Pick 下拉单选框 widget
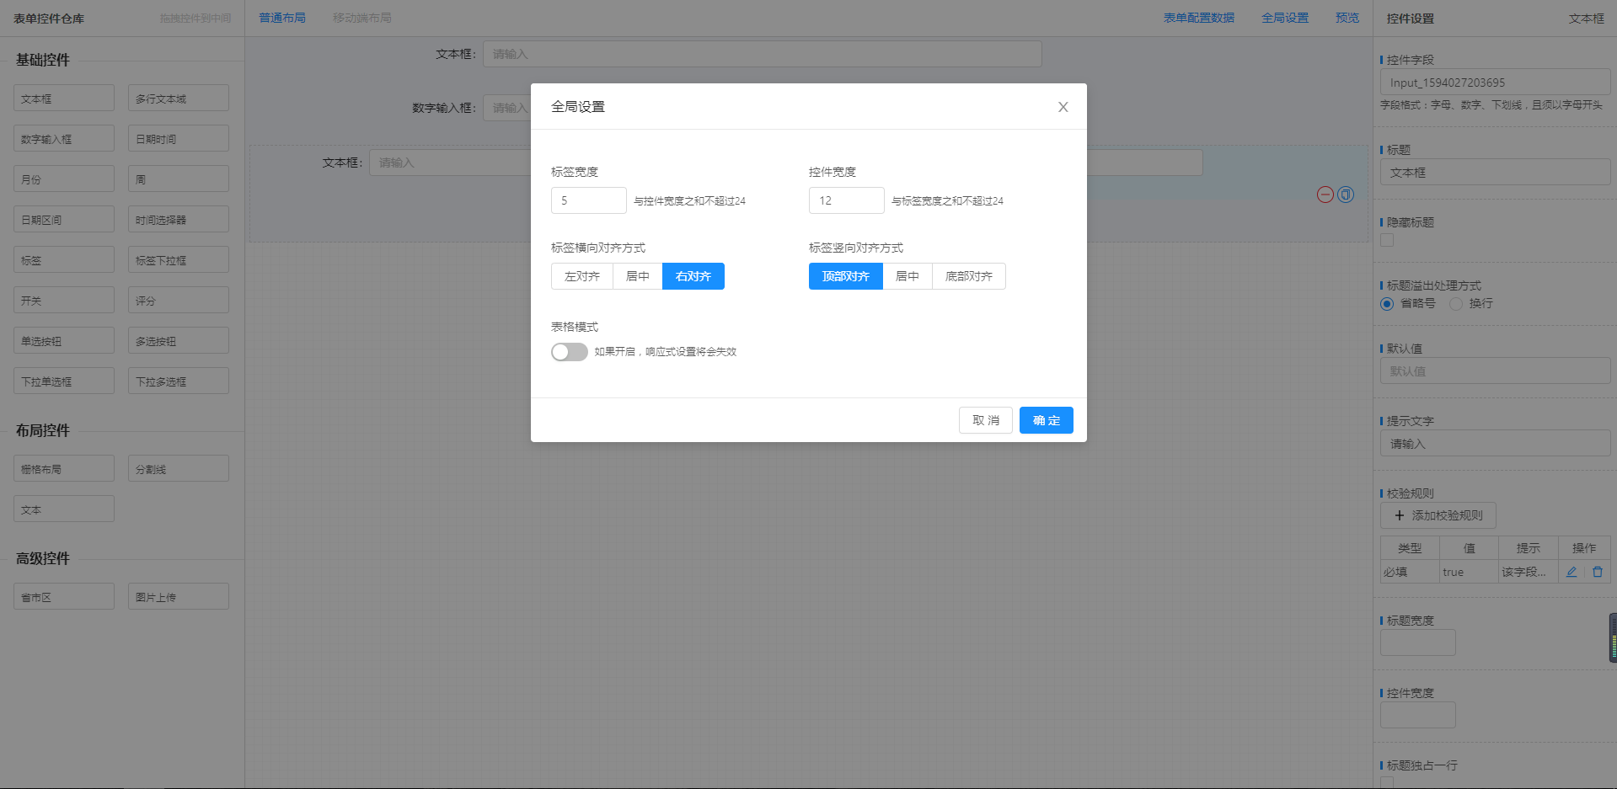The height and width of the screenshot is (789, 1617). [64, 381]
